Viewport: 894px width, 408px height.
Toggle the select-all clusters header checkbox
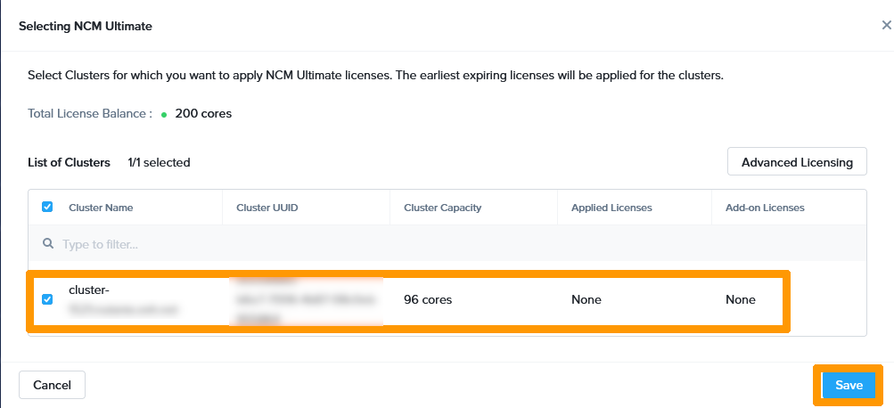[x=47, y=207]
